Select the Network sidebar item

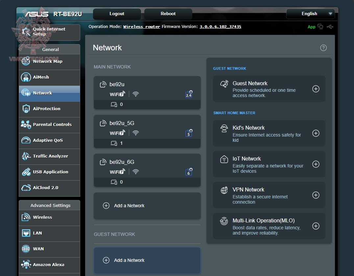tap(49, 93)
